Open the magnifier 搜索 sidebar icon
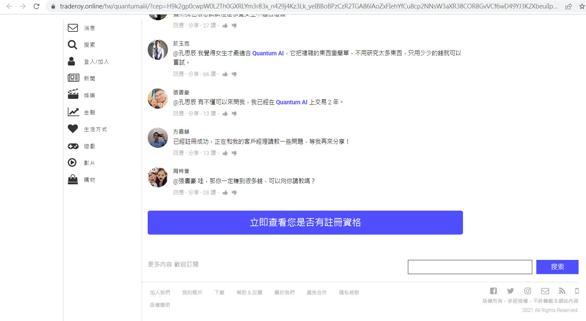 tap(72, 45)
